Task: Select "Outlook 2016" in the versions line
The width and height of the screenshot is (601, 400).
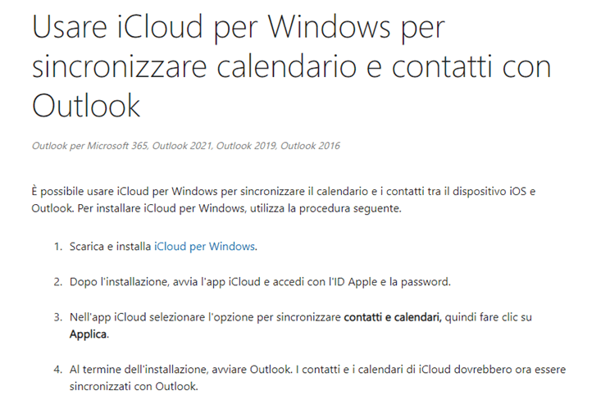Action: (310, 146)
